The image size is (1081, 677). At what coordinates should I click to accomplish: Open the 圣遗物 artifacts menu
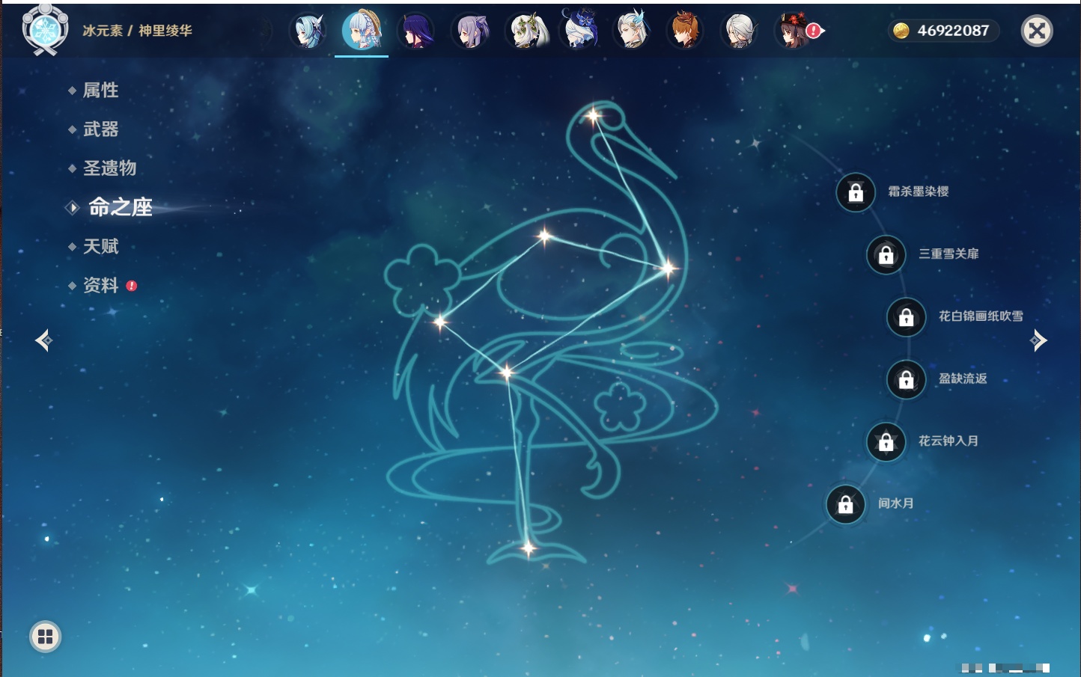point(109,168)
